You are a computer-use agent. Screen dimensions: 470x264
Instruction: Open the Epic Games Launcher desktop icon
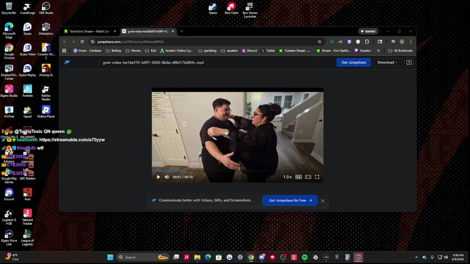(250, 10)
